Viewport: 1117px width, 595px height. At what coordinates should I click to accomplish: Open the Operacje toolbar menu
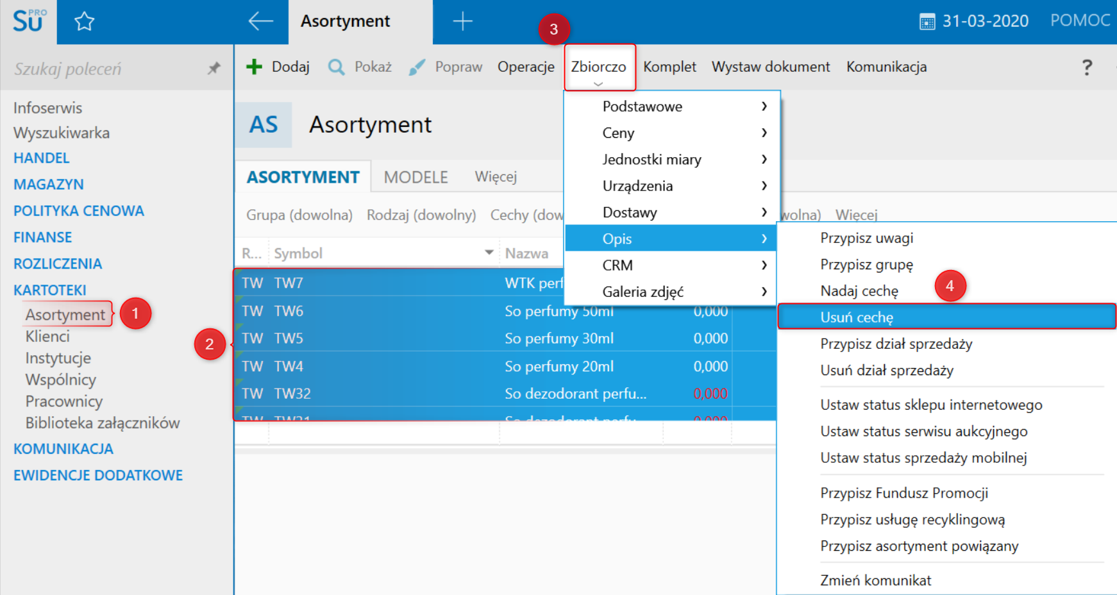coord(526,67)
